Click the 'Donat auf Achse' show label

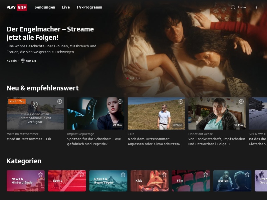[201, 134]
